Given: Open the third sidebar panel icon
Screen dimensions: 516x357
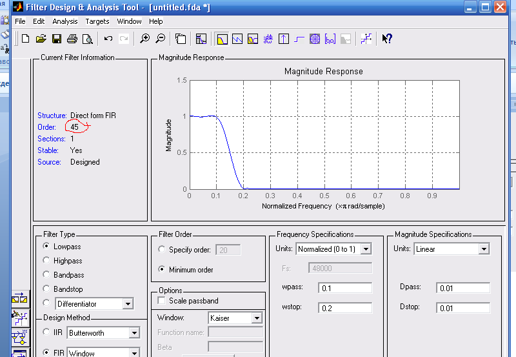Looking at the screenshot, I should point(20,338).
